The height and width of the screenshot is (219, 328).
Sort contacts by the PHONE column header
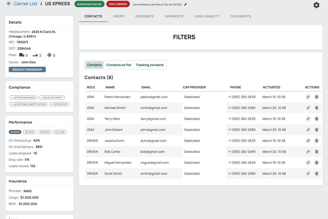pos(236,87)
